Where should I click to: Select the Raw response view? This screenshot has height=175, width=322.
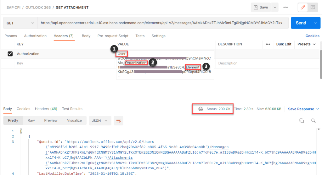point(31,120)
